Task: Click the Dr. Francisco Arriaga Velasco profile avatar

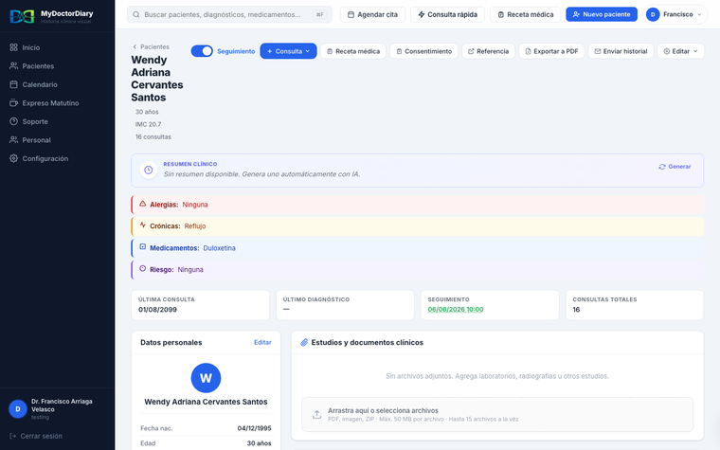Action: [18, 408]
